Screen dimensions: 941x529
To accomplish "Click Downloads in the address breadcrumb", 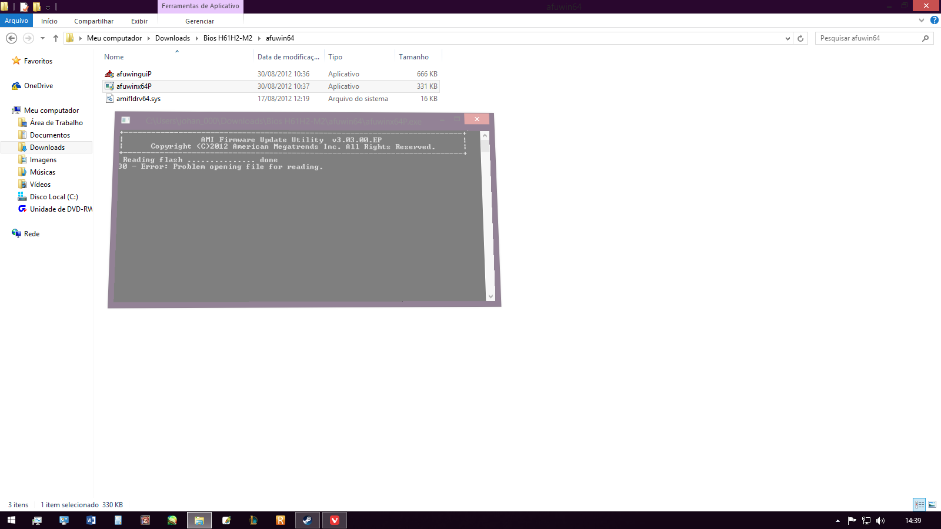I will 172,38.
